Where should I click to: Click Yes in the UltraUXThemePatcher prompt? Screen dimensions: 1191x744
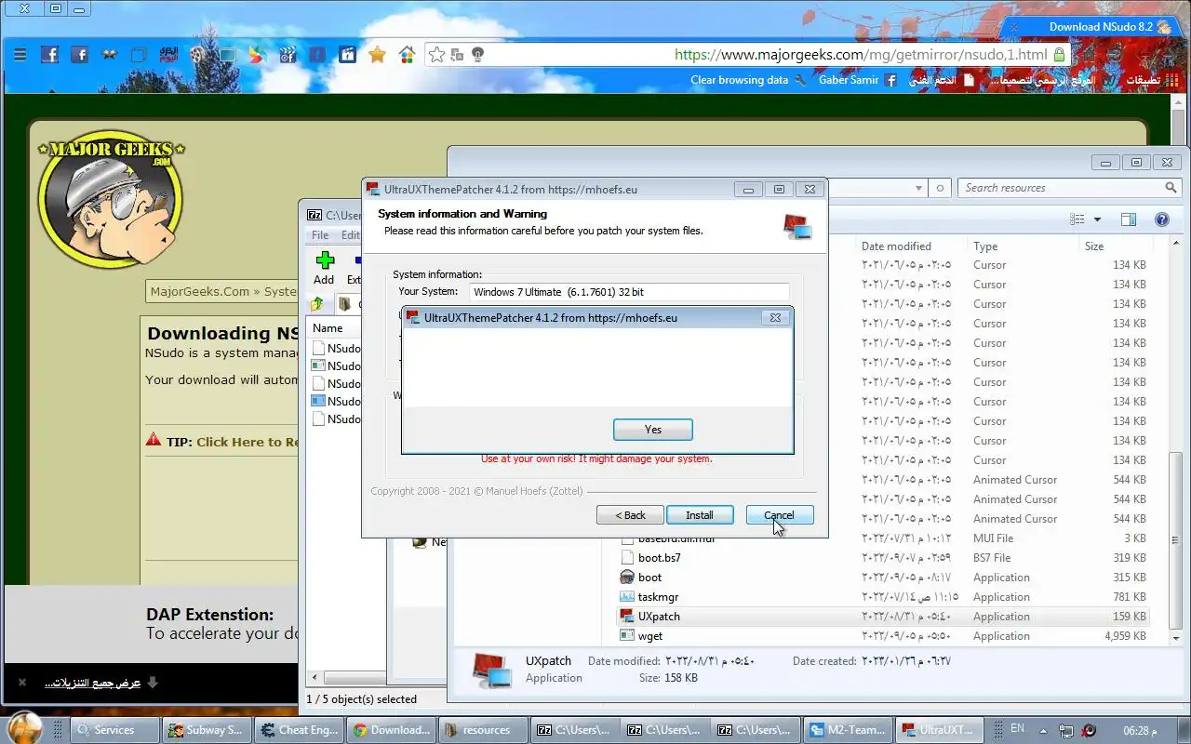coord(652,430)
